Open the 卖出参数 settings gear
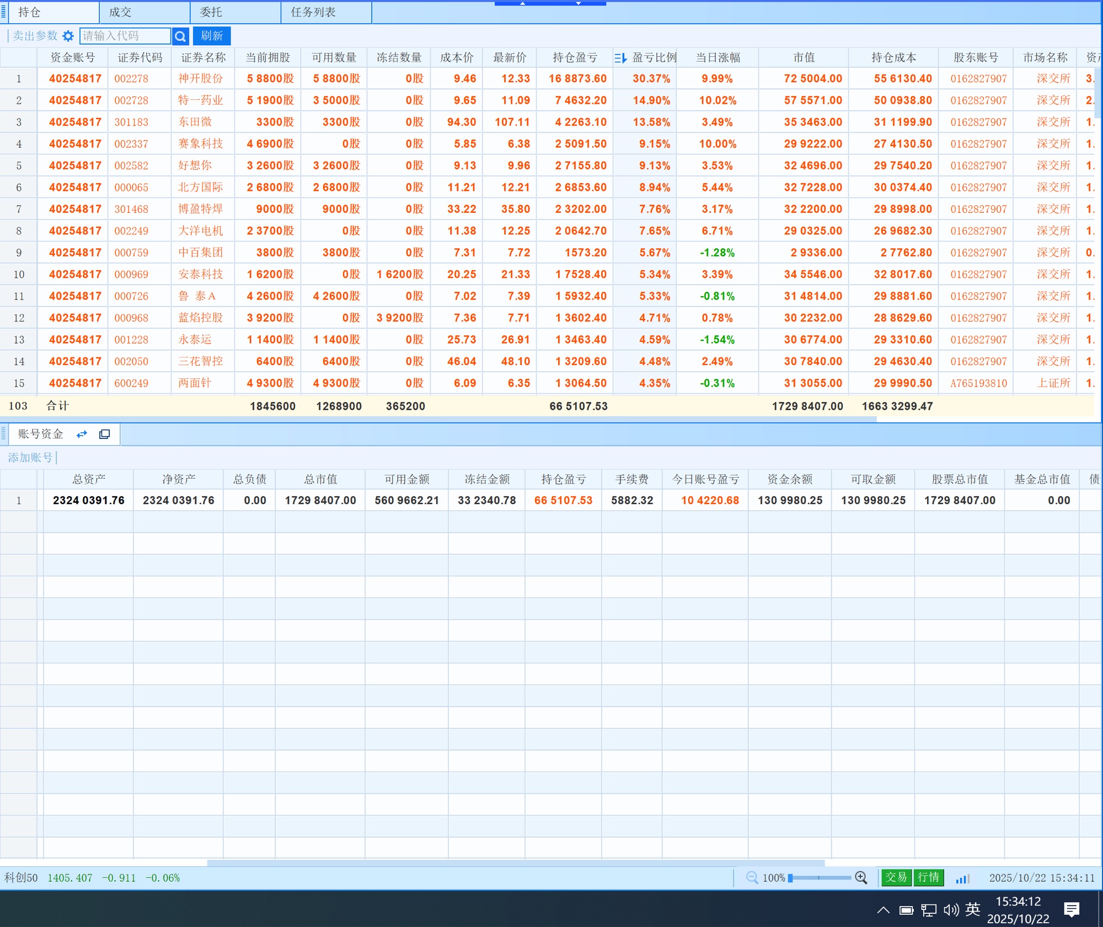Screen dimensions: 1103x927 tap(68, 36)
